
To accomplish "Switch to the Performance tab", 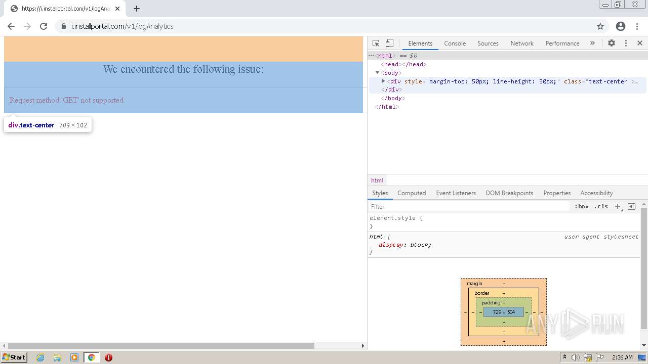I will (562, 43).
